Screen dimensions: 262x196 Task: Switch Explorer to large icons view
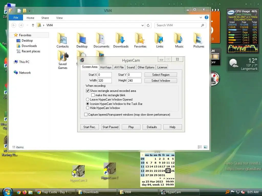click(x=205, y=147)
